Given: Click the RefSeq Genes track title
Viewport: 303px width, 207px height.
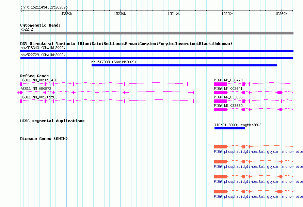Looking at the screenshot, I should 34,76.
